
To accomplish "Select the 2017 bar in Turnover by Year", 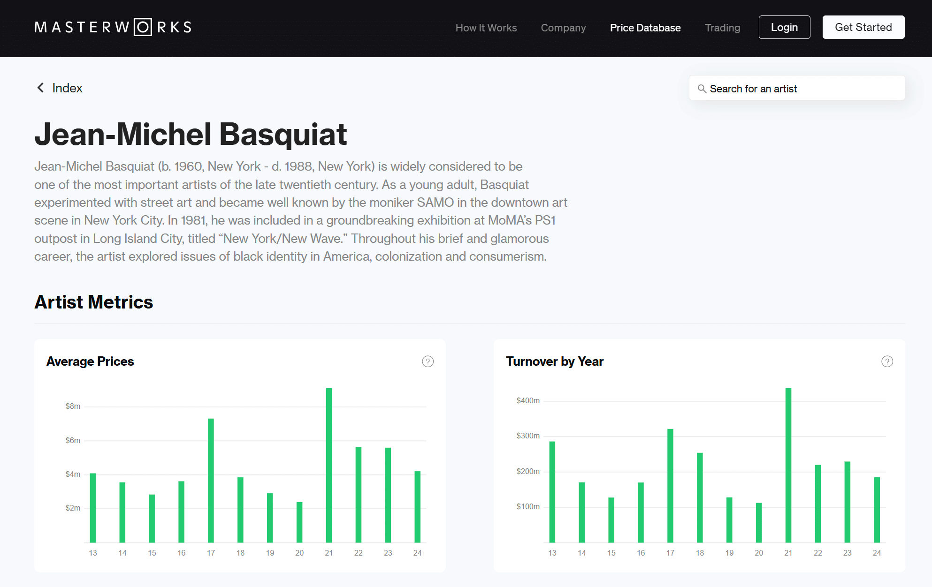I will pos(670,486).
